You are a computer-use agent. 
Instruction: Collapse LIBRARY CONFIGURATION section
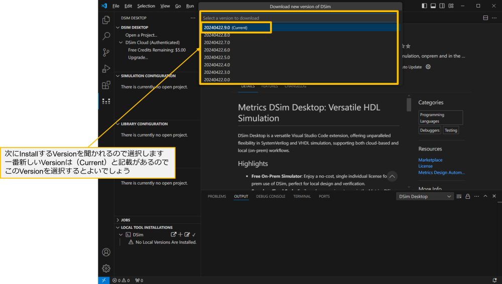pos(118,124)
